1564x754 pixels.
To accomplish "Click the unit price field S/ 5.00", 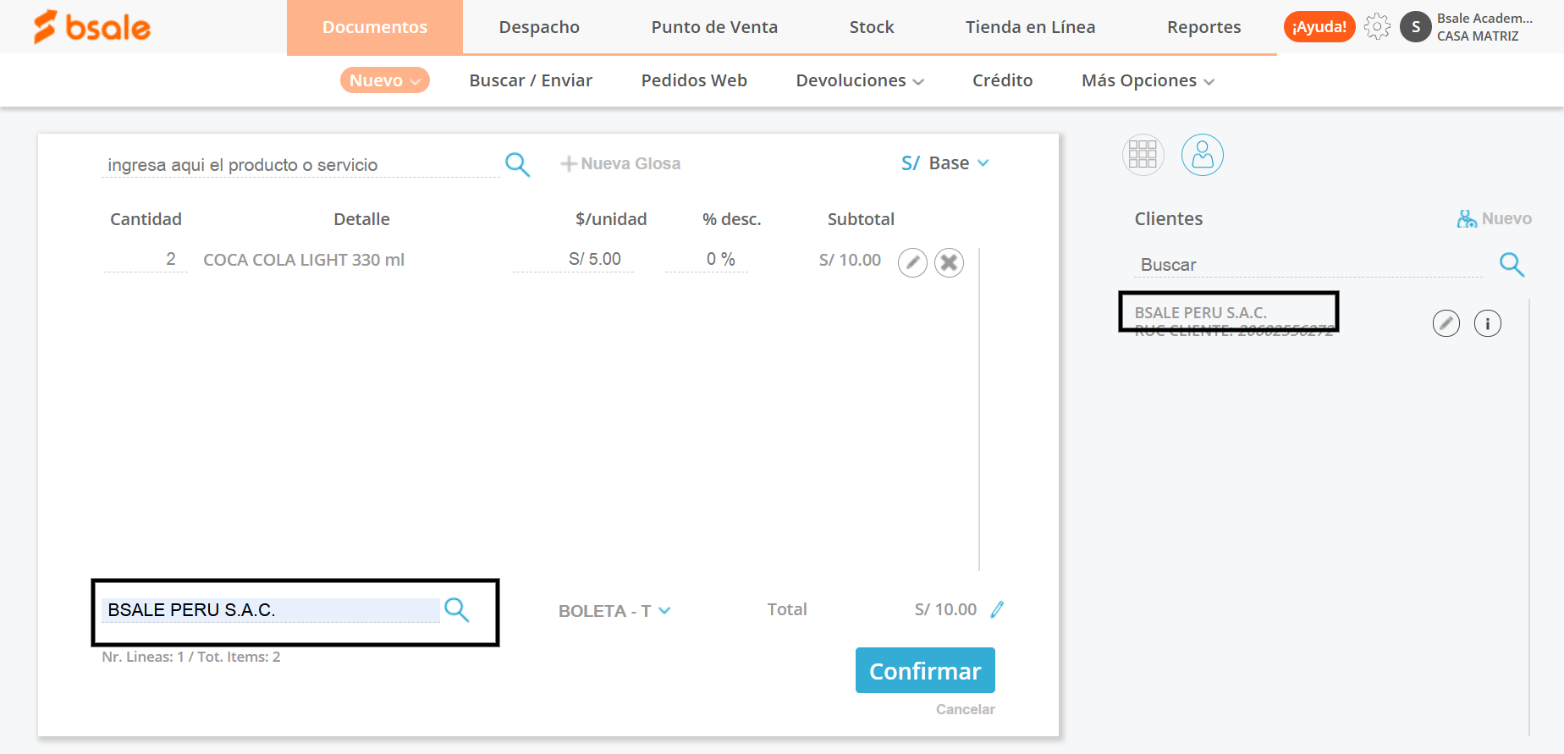I will [574, 259].
